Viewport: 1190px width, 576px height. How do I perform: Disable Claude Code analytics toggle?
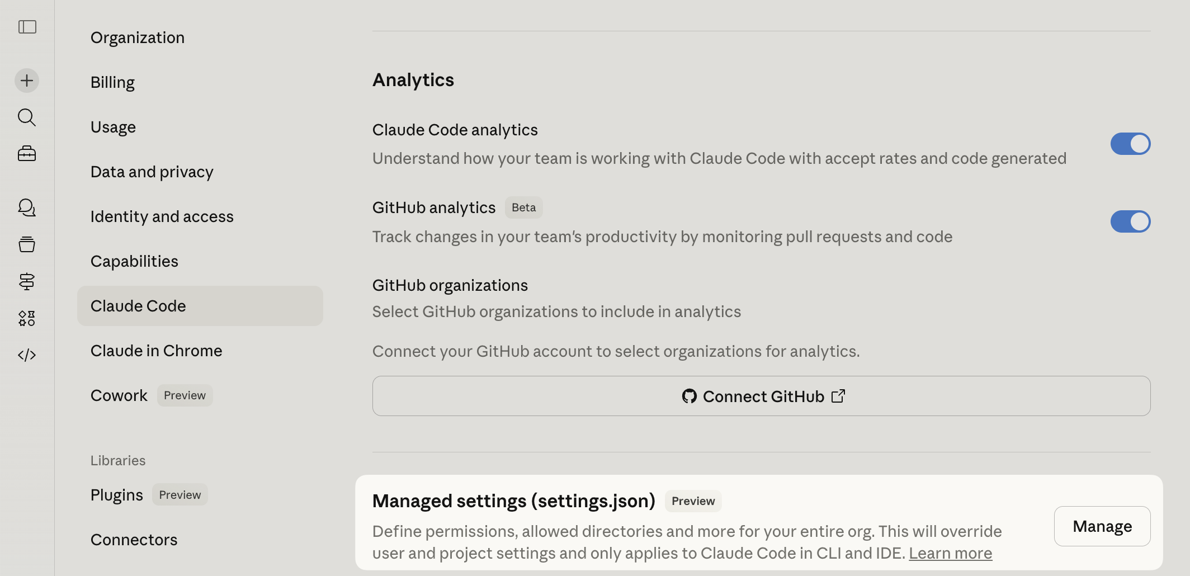(1130, 144)
